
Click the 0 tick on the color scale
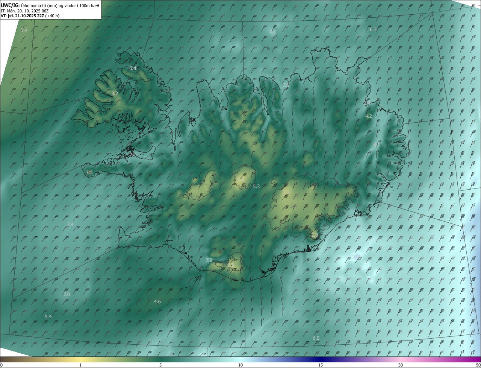point(2,365)
